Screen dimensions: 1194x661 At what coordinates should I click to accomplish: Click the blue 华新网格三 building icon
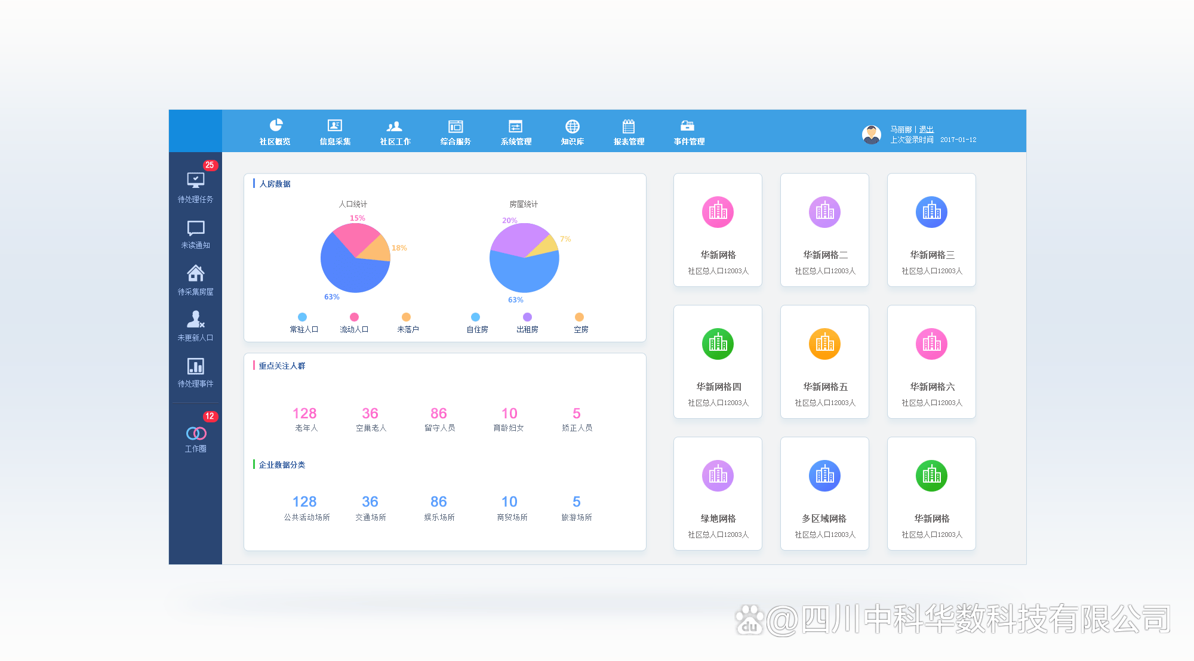(x=931, y=212)
